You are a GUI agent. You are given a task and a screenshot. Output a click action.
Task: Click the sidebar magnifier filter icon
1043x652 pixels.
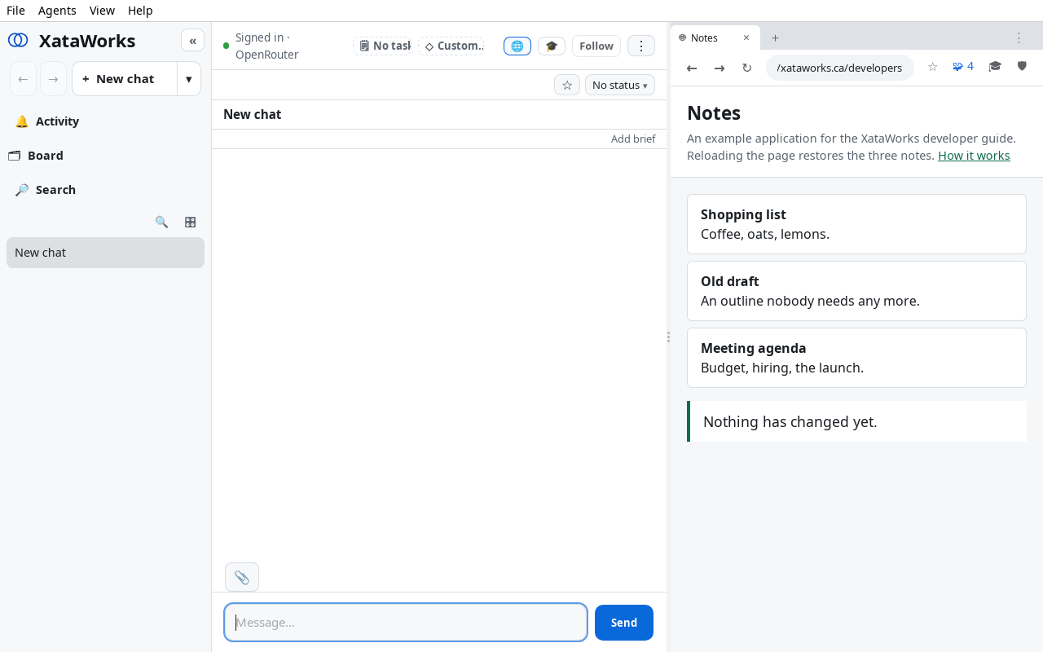(161, 222)
